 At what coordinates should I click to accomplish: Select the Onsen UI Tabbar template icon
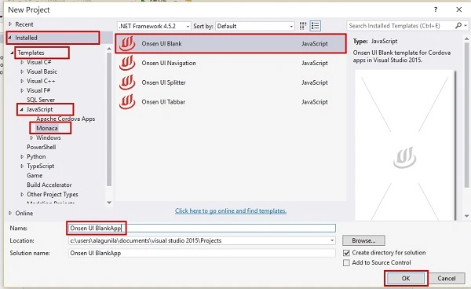click(127, 102)
